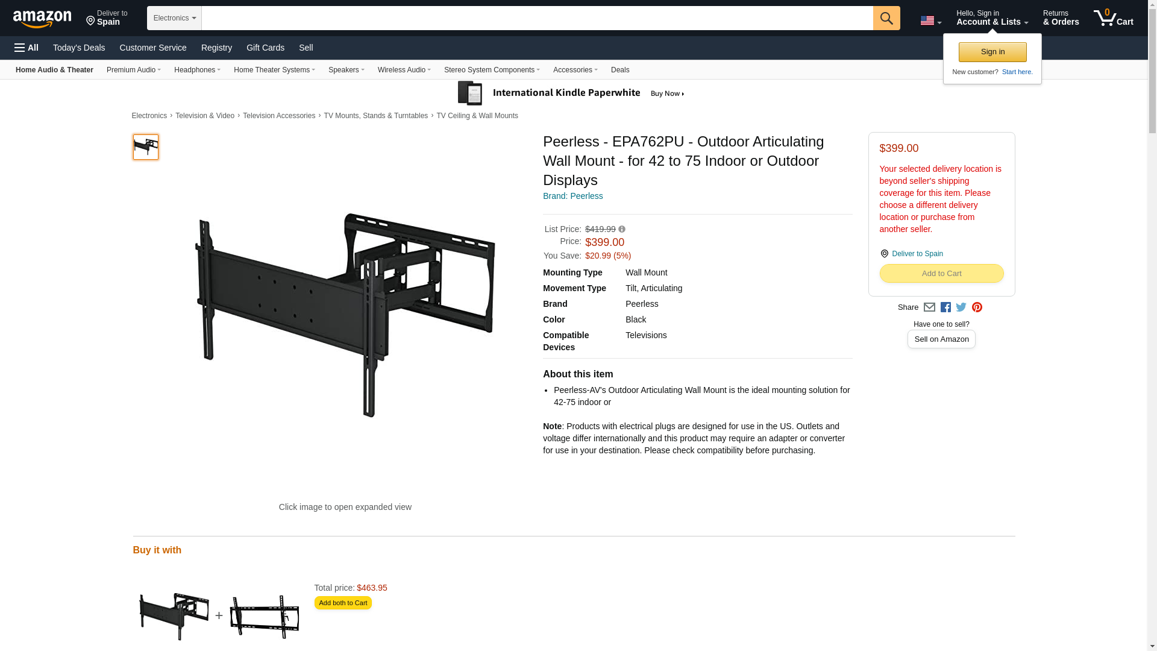Expand the US flag language selector
This screenshot has width=1157, height=651.
coord(930,21)
